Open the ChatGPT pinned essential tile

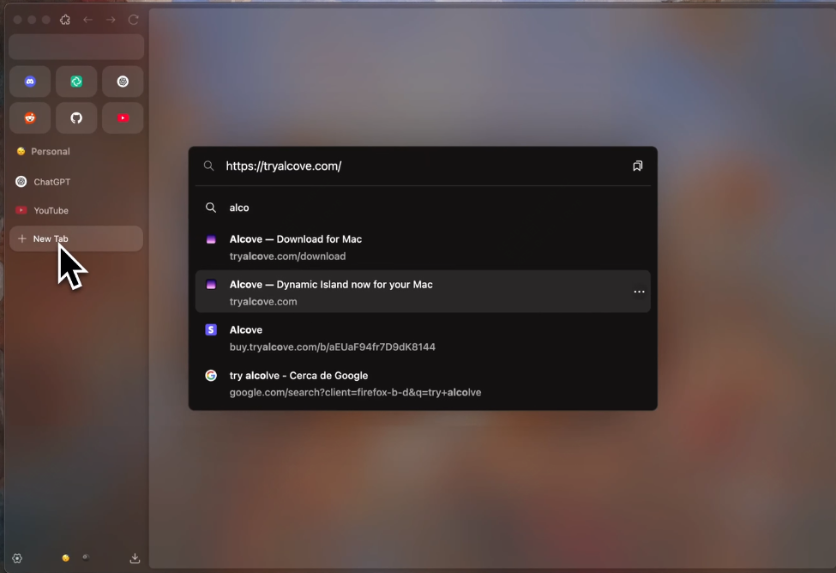coord(123,81)
